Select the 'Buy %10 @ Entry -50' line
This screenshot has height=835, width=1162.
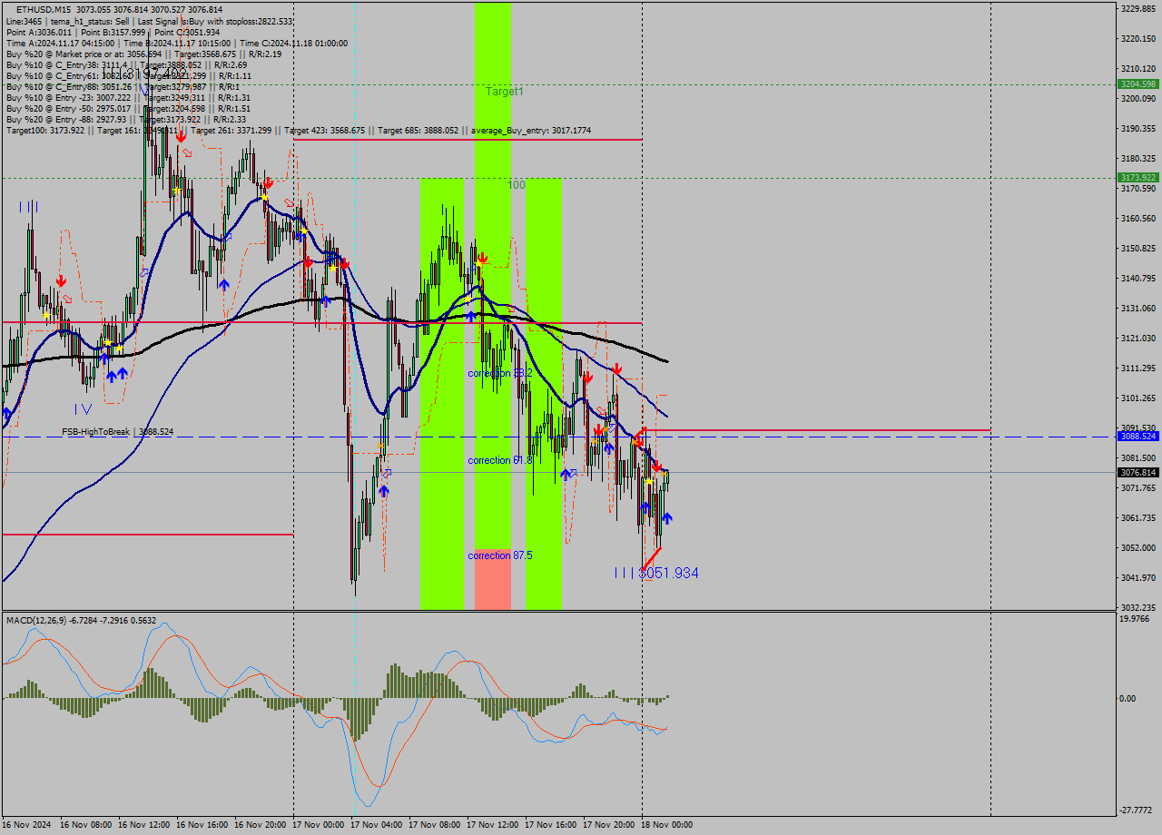tap(128, 108)
